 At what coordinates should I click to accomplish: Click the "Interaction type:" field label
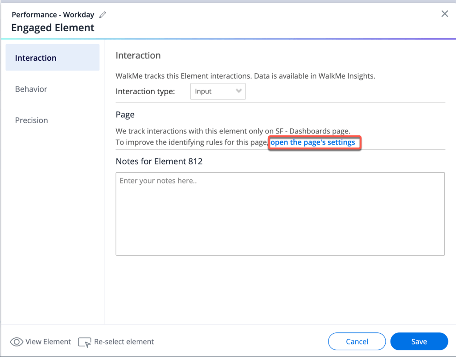(145, 91)
